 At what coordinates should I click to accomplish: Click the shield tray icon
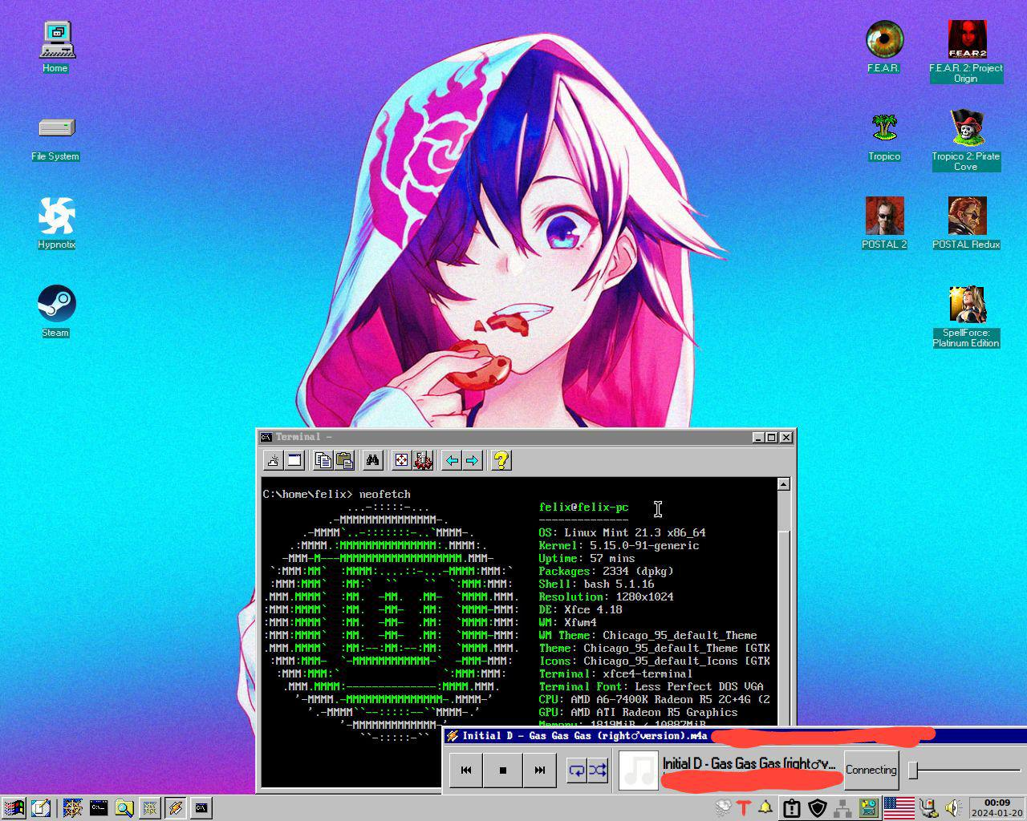(x=818, y=808)
